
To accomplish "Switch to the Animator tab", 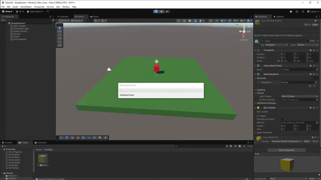I will coord(63,16).
